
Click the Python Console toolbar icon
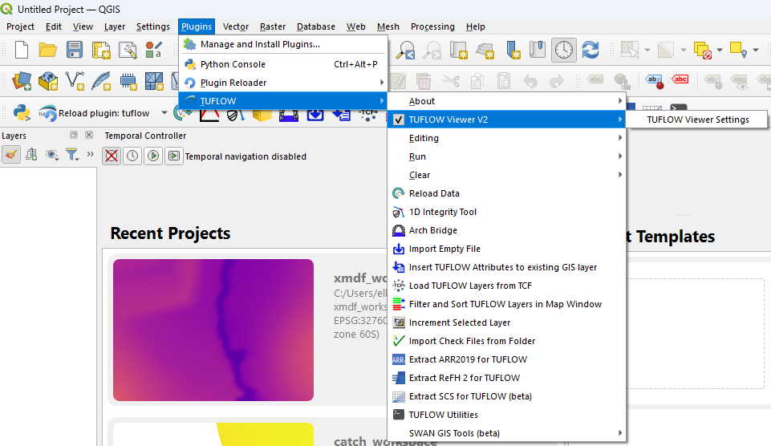(22, 113)
